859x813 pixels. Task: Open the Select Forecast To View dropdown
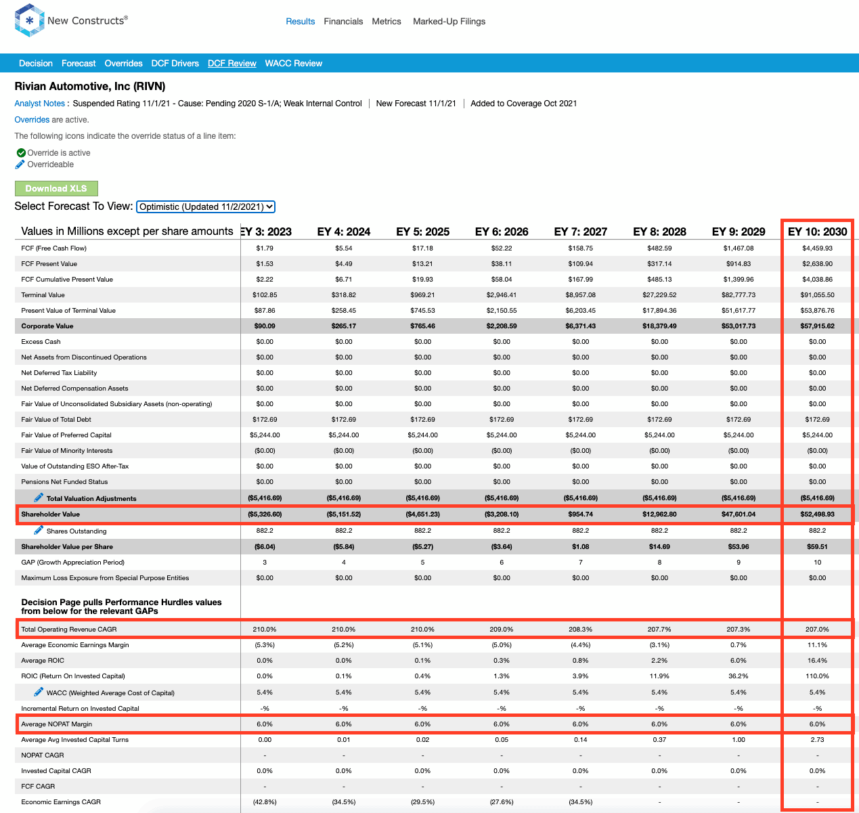tap(206, 206)
